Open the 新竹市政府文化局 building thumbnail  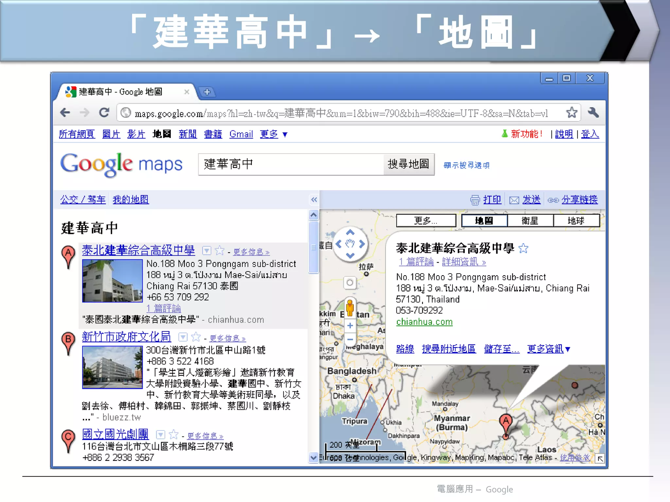[112, 367]
